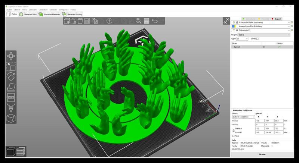Select the Expert mode radio option

276,19
